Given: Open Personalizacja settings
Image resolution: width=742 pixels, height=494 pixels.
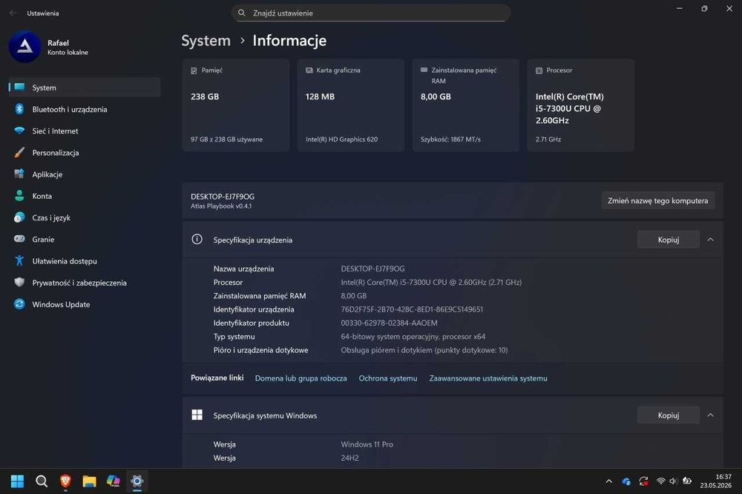Looking at the screenshot, I should click(85, 152).
